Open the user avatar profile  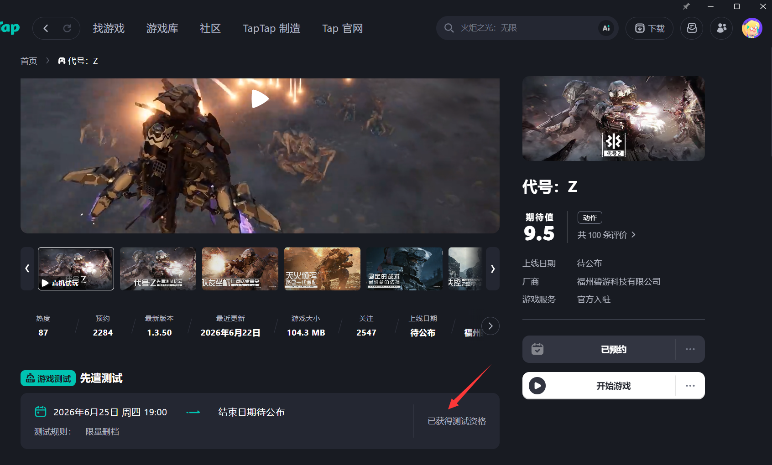pos(752,28)
